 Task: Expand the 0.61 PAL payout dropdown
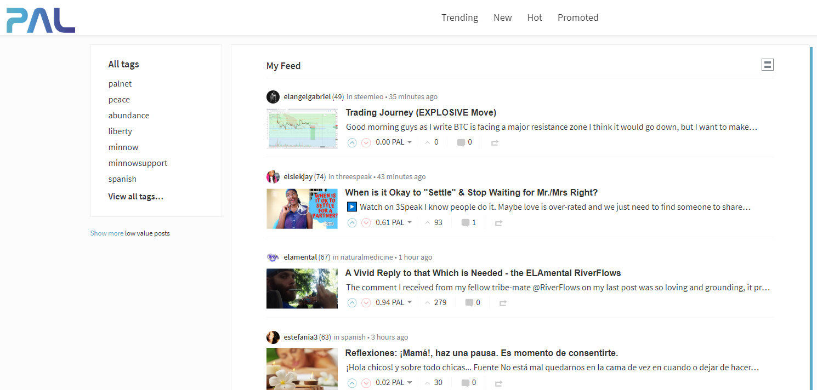(x=394, y=222)
